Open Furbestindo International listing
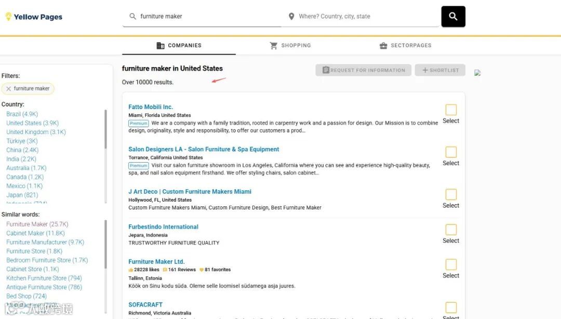Image resolution: width=561 pixels, height=319 pixels. (x=163, y=227)
